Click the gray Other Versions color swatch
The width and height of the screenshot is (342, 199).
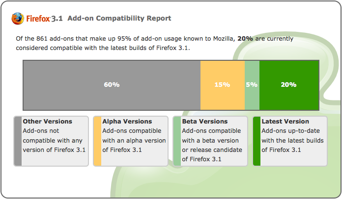pyautogui.click(x=18, y=141)
